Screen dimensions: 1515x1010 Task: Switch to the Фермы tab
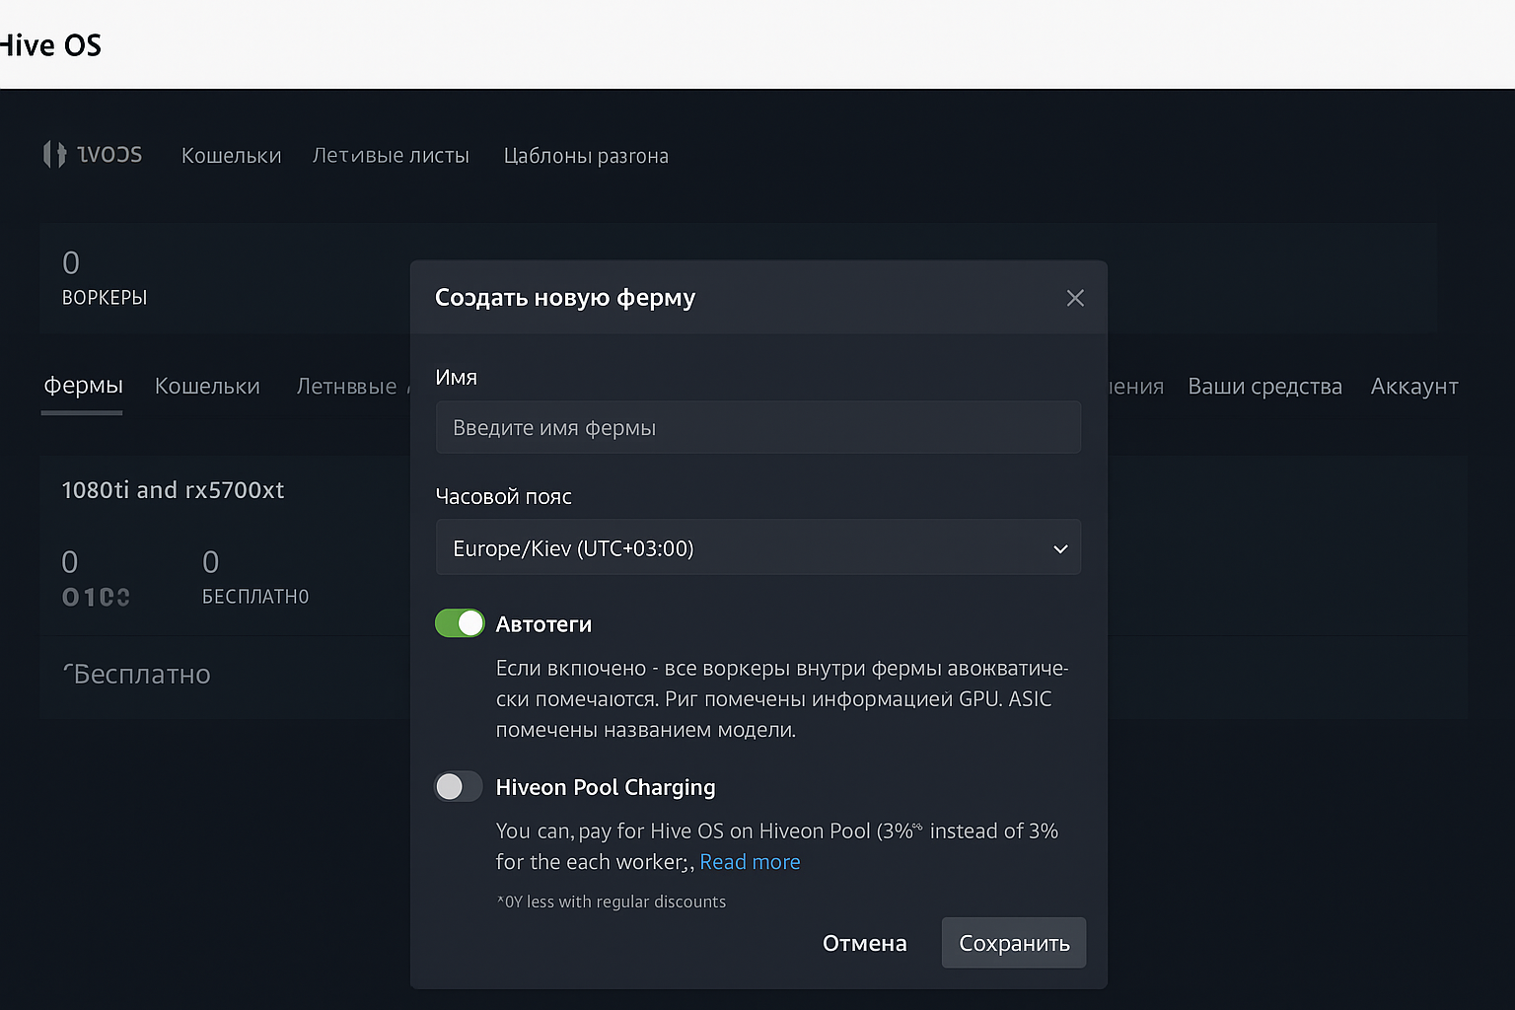point(83,386)
